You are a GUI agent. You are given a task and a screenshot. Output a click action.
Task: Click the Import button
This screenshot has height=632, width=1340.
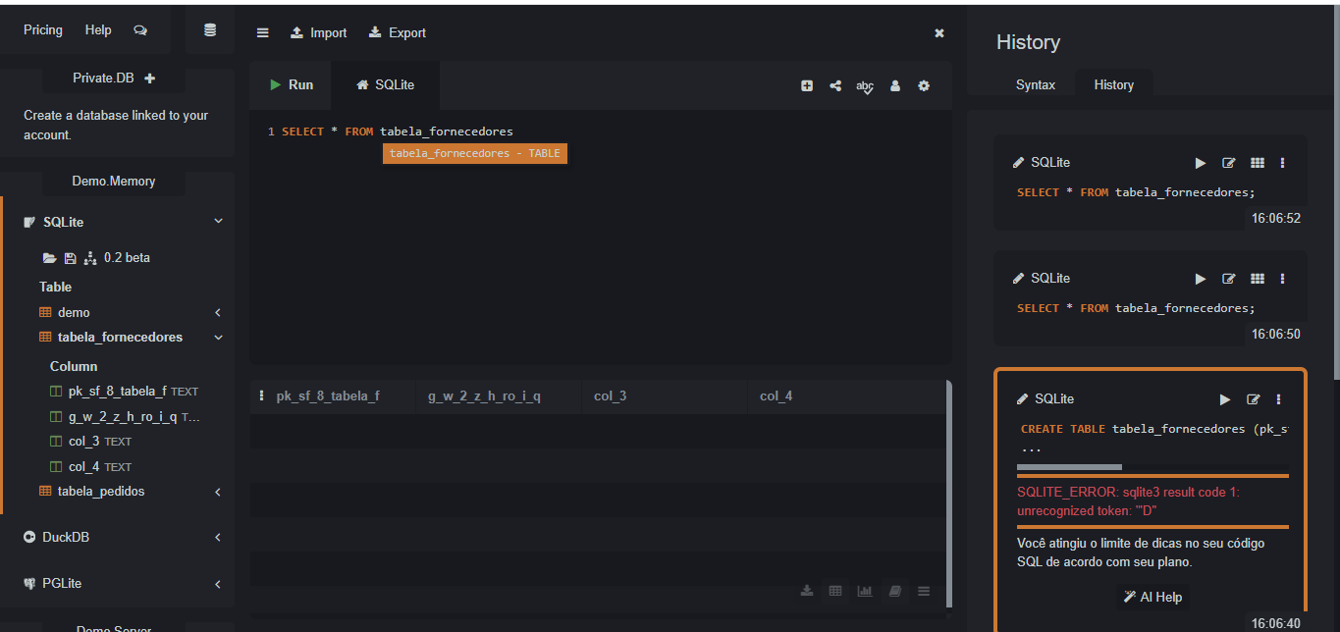click(x=319, y=32)
